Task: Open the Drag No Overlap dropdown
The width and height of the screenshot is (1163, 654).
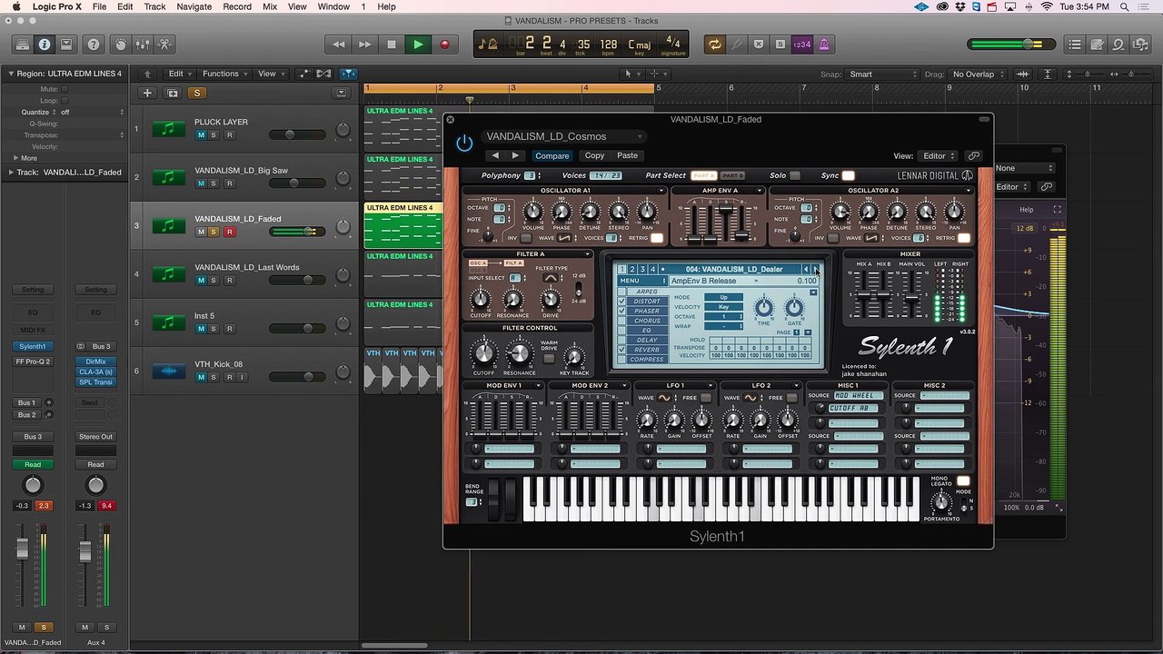Action: pos(977,74)
